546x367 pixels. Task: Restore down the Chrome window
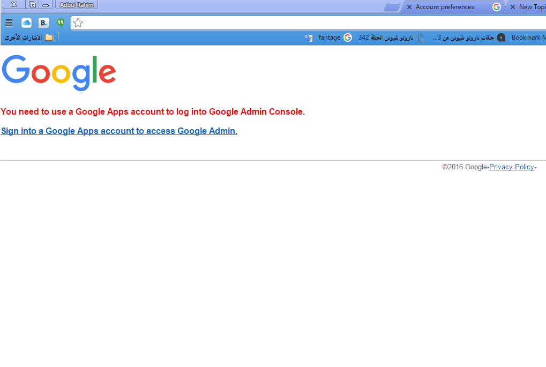(32, 5)
